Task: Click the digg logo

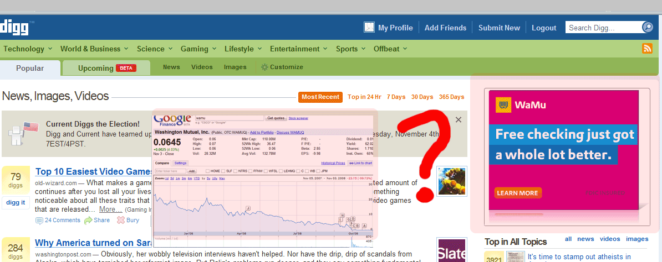Action: [14, 28]
